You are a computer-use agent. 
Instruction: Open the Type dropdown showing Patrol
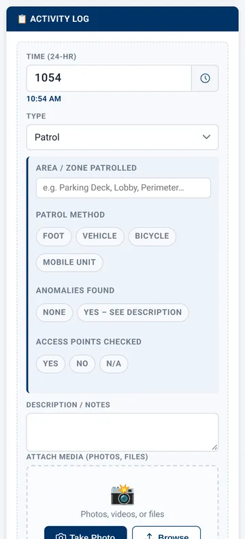(122, 137)
